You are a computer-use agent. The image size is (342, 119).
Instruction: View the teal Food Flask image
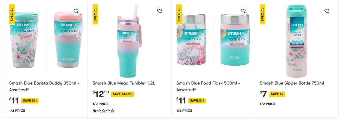coord(235,40)
